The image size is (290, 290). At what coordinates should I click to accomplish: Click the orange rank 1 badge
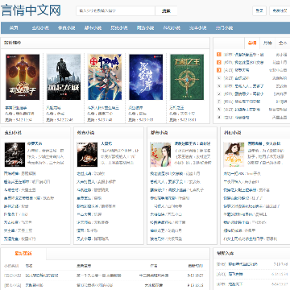219,55
